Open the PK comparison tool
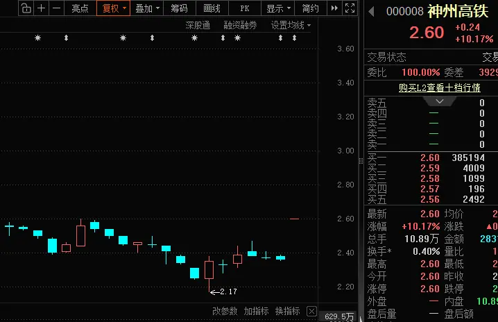The image size is (498, 322). [245, 8]
